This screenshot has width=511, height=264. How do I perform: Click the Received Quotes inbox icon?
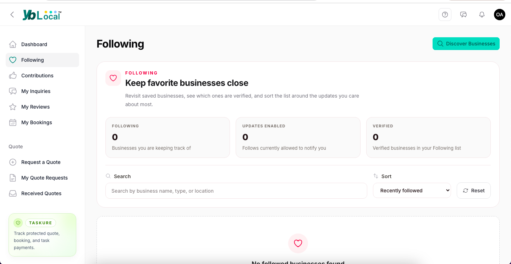pos(13,193)
